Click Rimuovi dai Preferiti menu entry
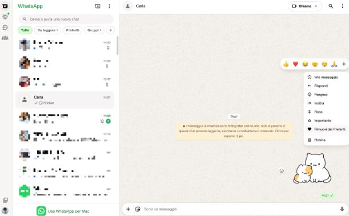This screenshot has height=216, width=349. tap(326, 129)
